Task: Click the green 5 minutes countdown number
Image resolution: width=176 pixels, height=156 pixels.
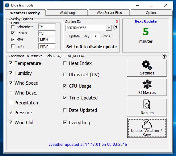Action: (146, 32)
